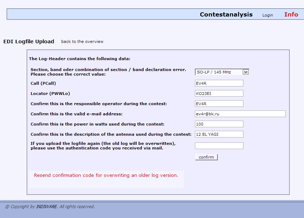The width and height of the screenshot is (304, 218).
Task: Click the EDI Logfile Upload heading
Action: pos(29,41)
